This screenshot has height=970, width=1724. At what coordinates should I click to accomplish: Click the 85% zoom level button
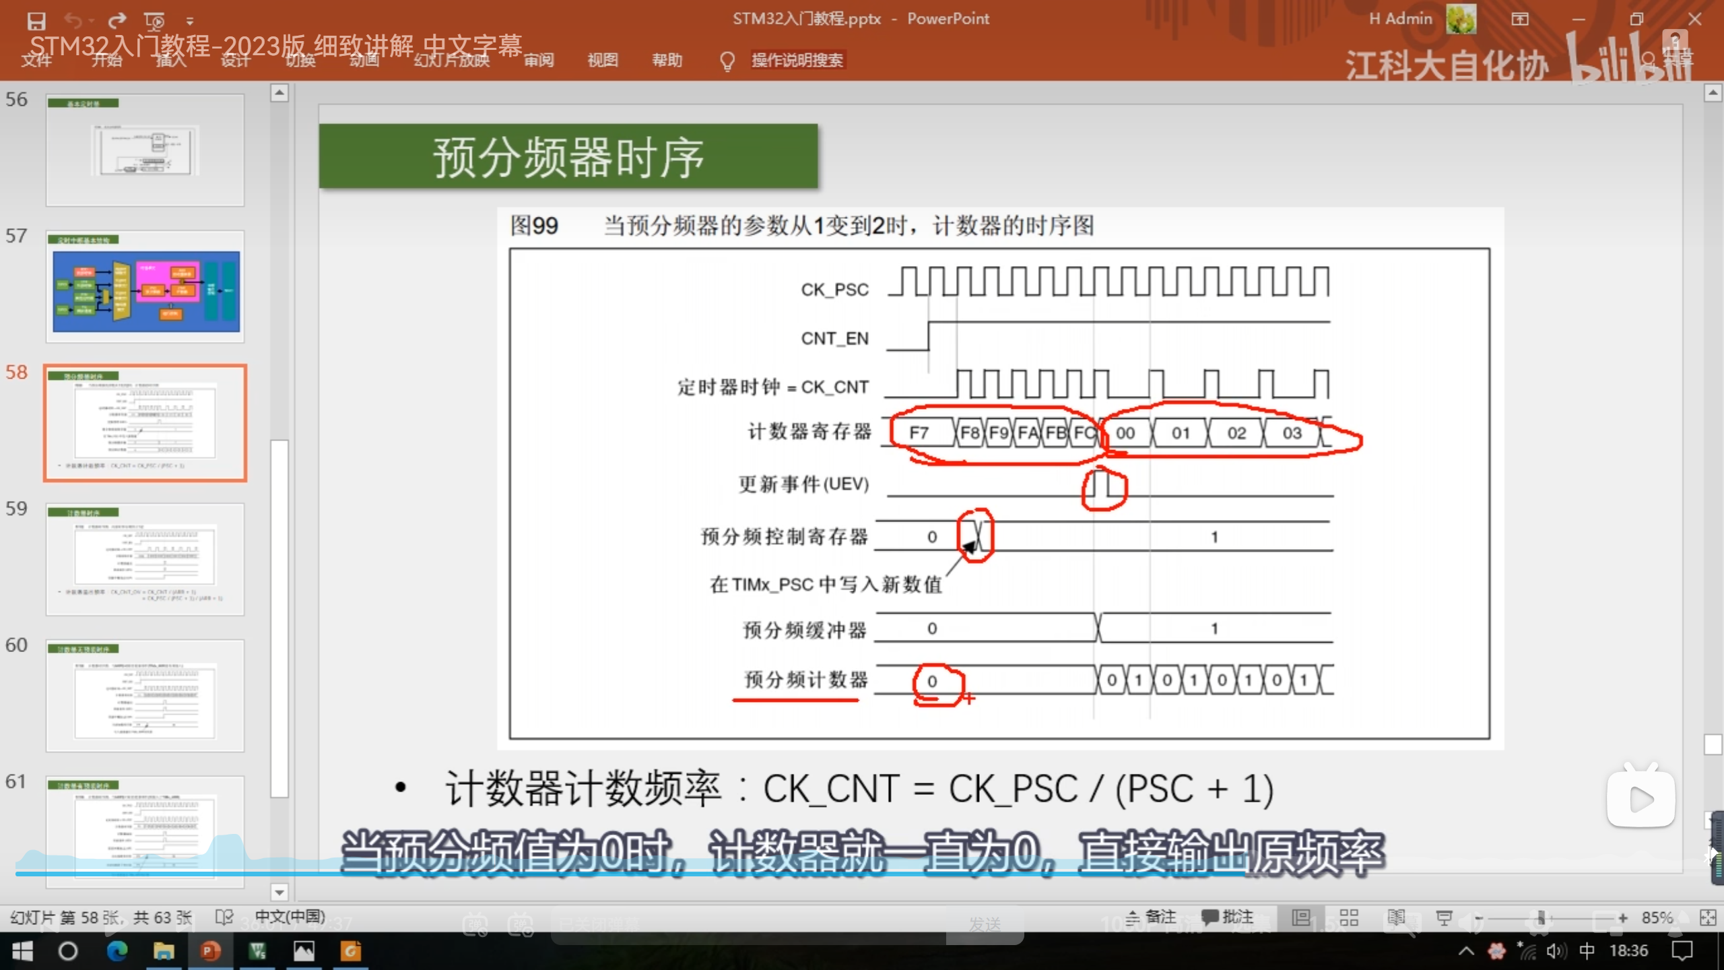coord(1657,917)
